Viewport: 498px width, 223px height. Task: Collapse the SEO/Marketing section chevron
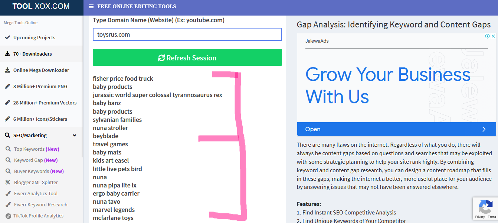pyautogui.click(x=75, y=135)
